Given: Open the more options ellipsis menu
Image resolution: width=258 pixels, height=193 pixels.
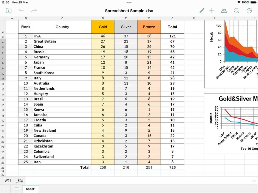Looking at the screenshot, I should tap(249, 11).
